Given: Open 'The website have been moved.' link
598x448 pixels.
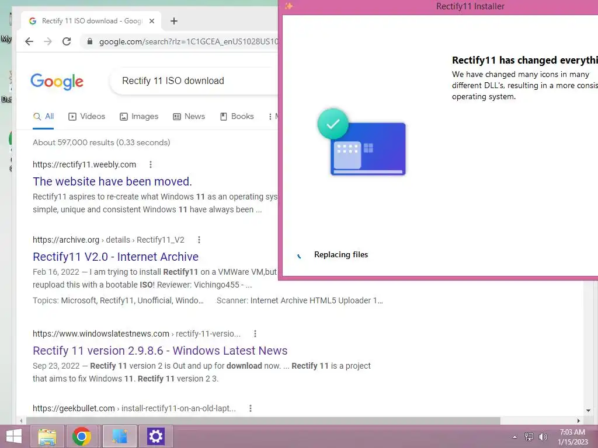Looking at the screenshot, I should tap(112, 181).
